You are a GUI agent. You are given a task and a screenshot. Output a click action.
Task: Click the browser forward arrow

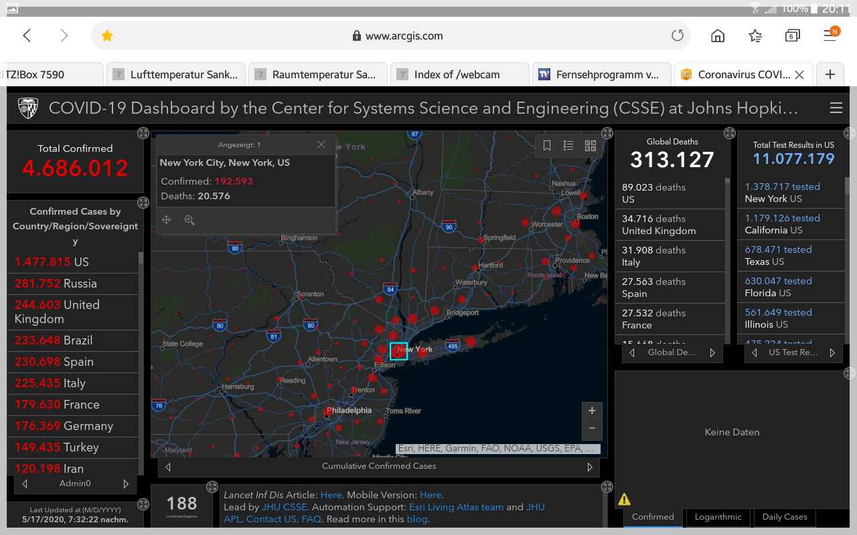64,36
